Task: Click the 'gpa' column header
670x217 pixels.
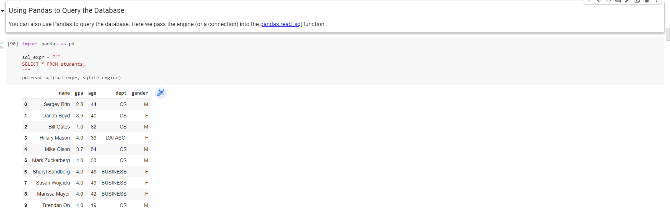Action: 79,93
